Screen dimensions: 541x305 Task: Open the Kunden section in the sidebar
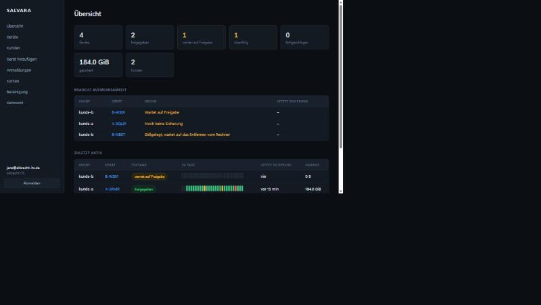coord(13,48)
